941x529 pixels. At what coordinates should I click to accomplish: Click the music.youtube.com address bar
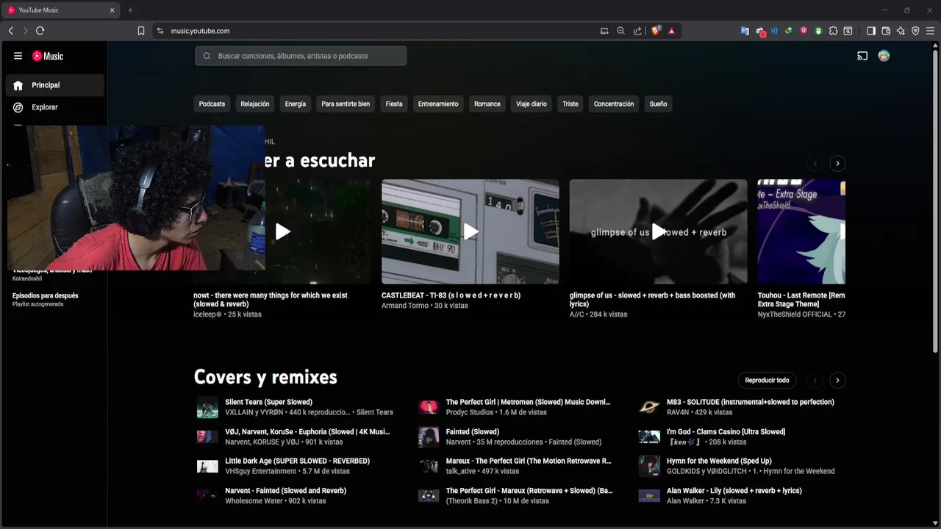point(201,31)
